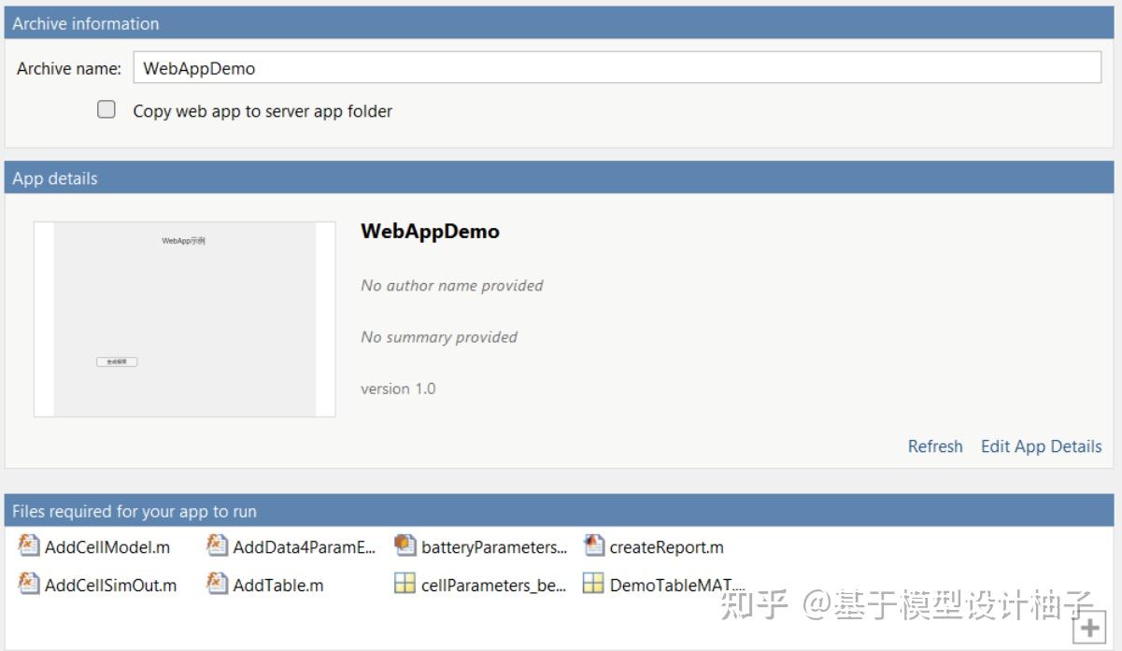The width and height of the screenshot is (1122, 651).
Task: Click the 'No author name provided' text
Action: 452,286
